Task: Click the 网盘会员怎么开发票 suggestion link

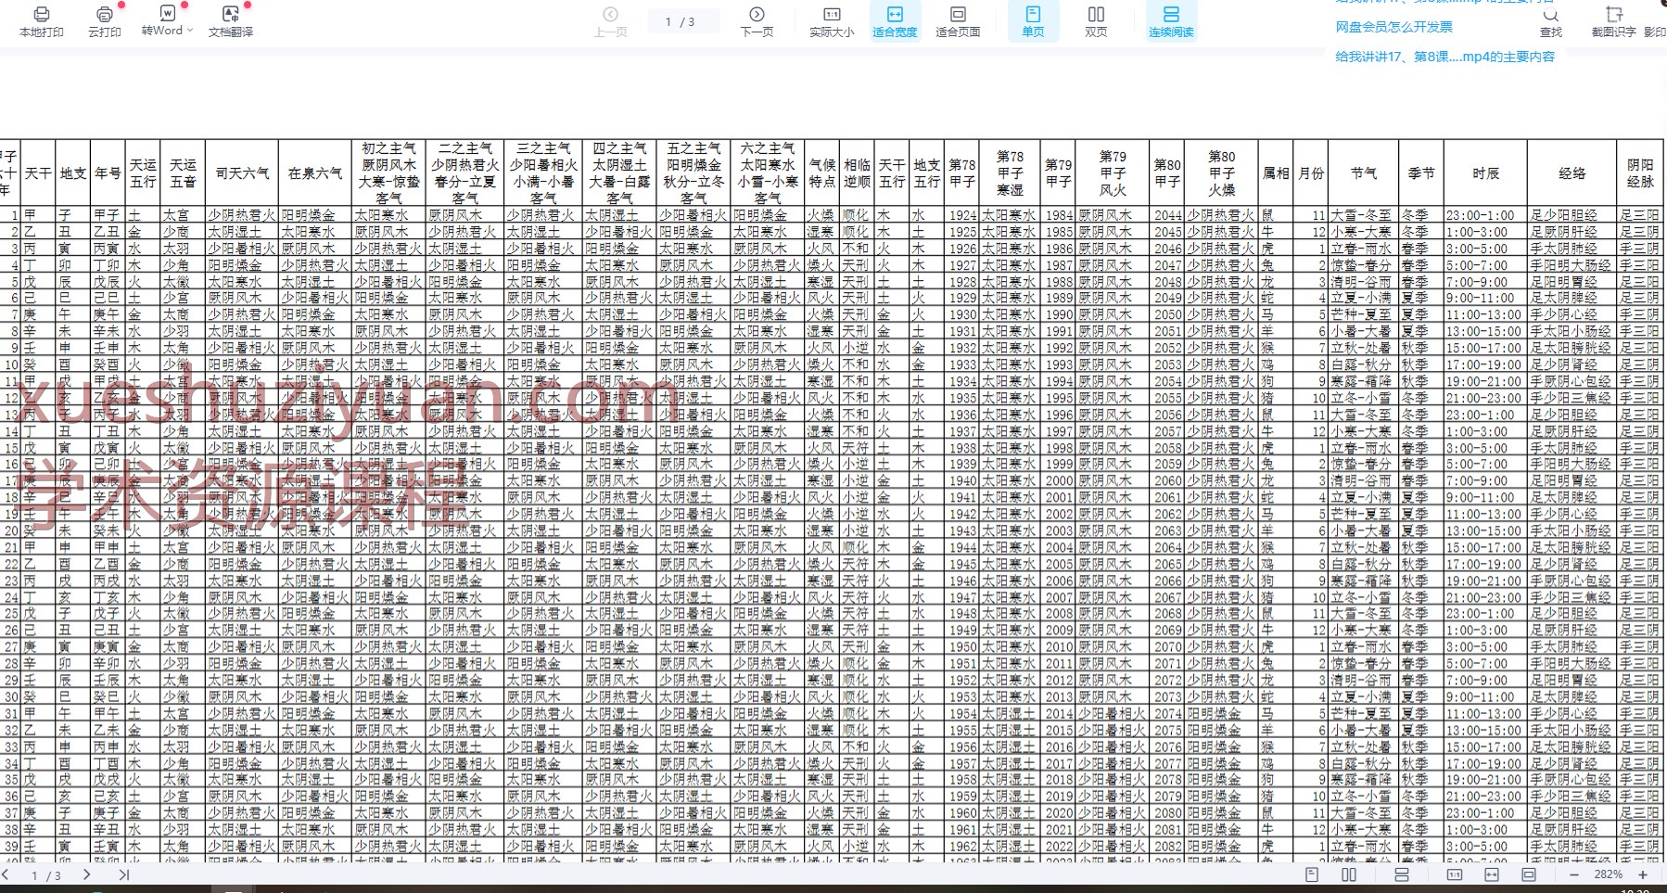Action: point(1393,27)
